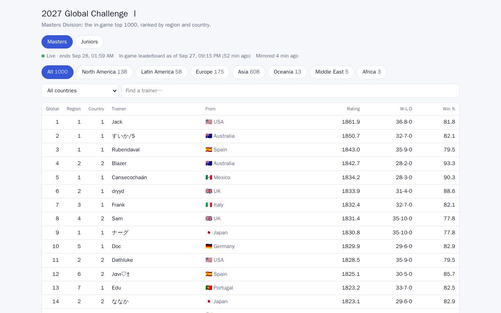
Task: Click the Germany flag icon
Action: (x=209, y=246)
